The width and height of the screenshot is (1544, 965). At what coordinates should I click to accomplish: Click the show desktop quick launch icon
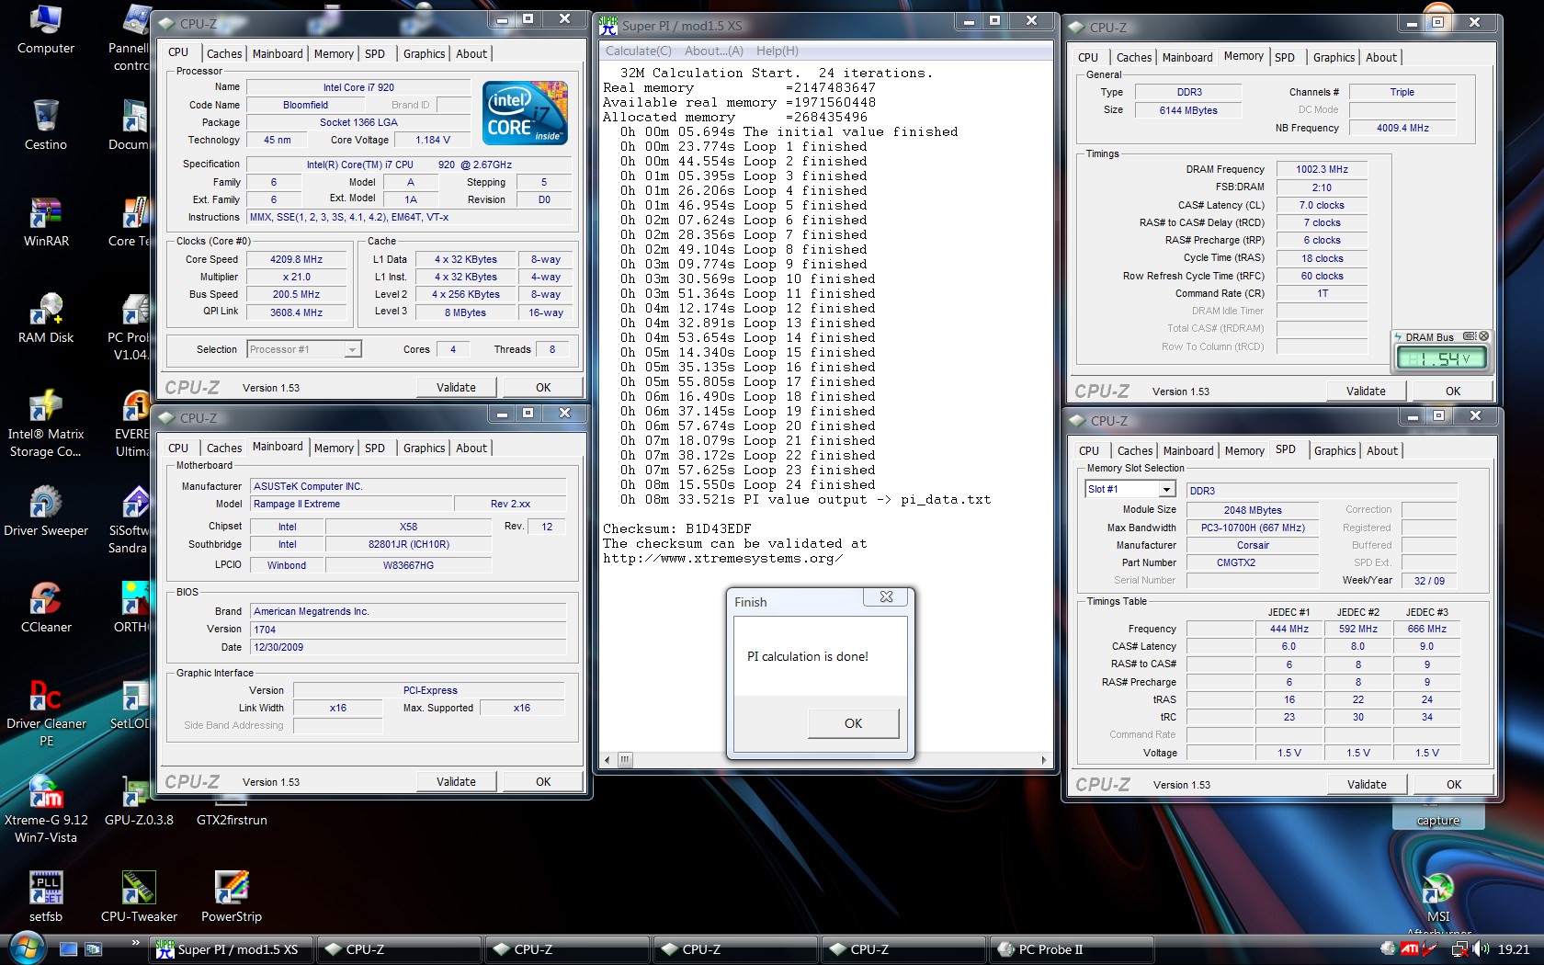point(68,949)
